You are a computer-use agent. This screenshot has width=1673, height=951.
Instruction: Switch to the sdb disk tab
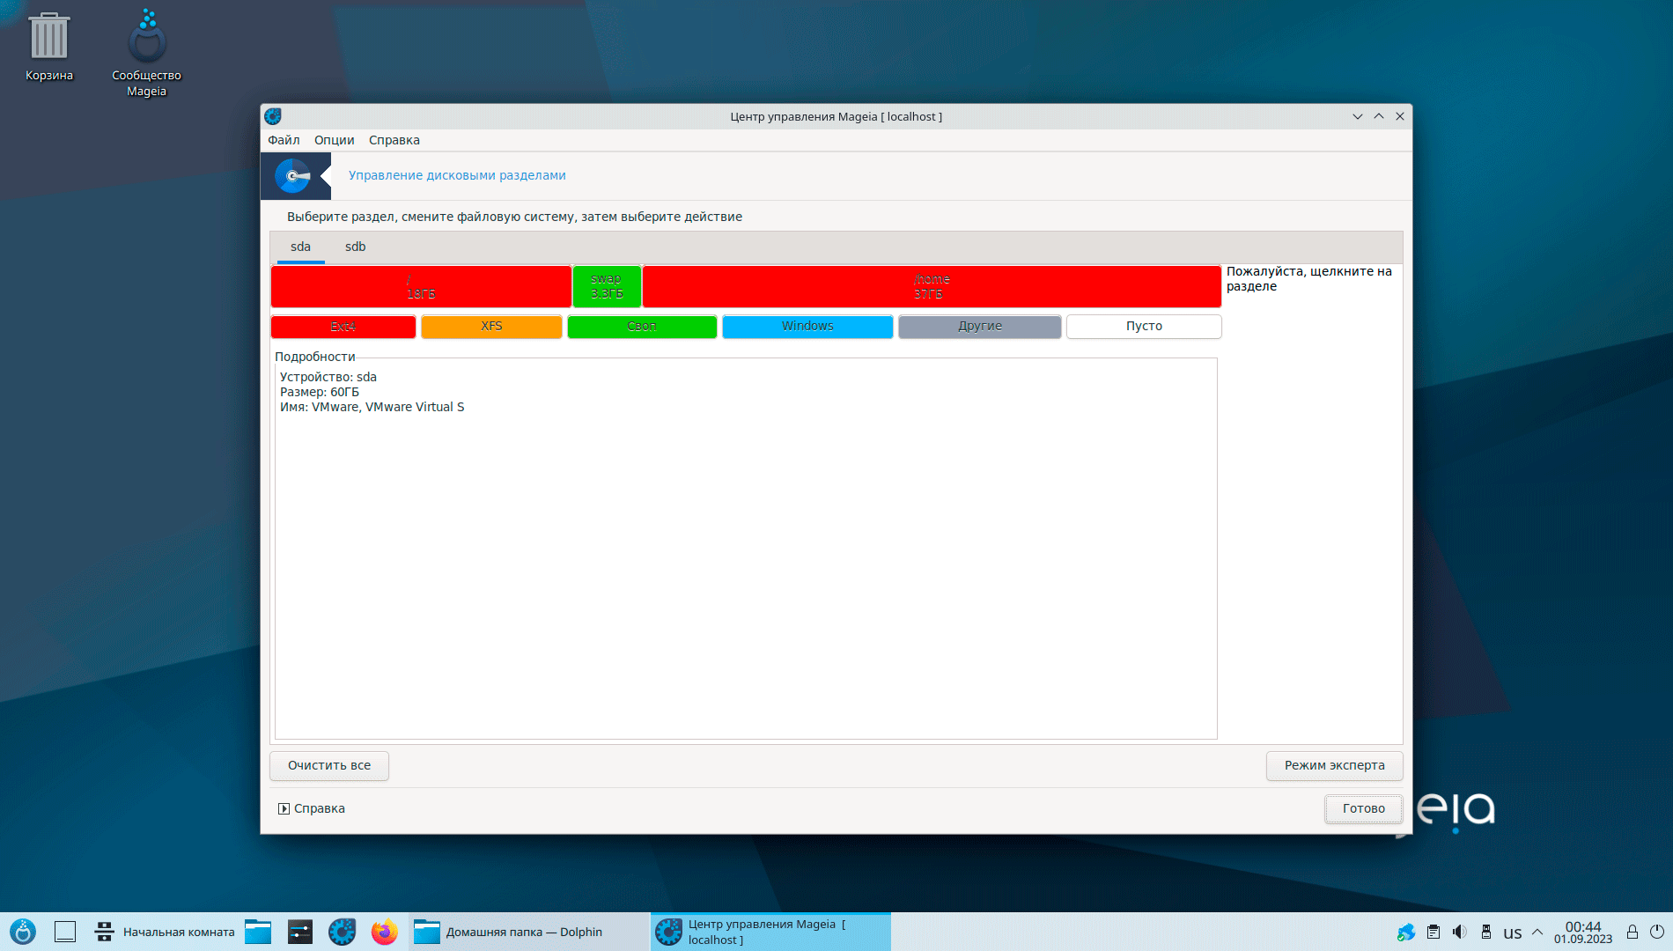pos(355,247)
